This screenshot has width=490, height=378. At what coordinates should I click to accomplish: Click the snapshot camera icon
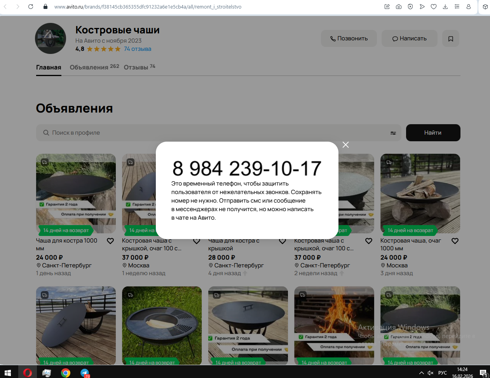399,7
